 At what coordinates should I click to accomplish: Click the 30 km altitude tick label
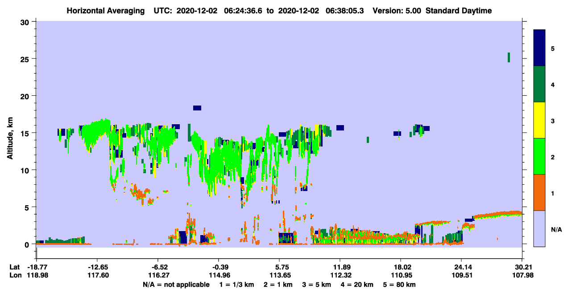[x=26, y=21]
